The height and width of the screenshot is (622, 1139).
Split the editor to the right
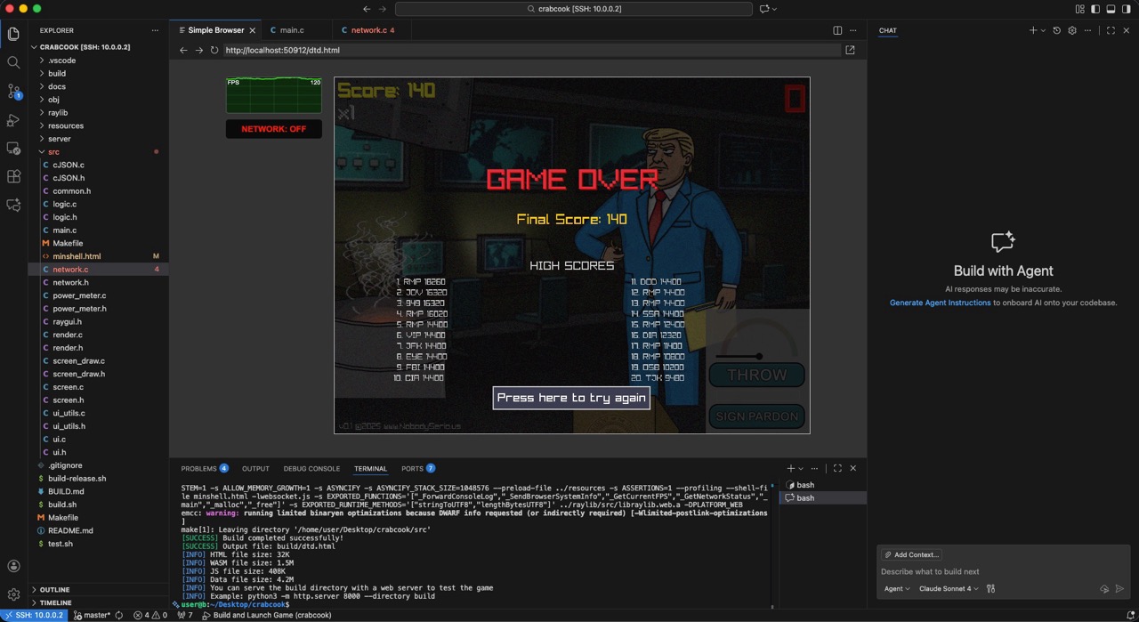(x=837, y=30)
